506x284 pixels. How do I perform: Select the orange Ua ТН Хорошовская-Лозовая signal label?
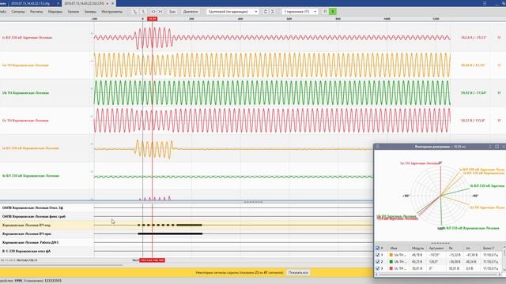click(25, 65)
